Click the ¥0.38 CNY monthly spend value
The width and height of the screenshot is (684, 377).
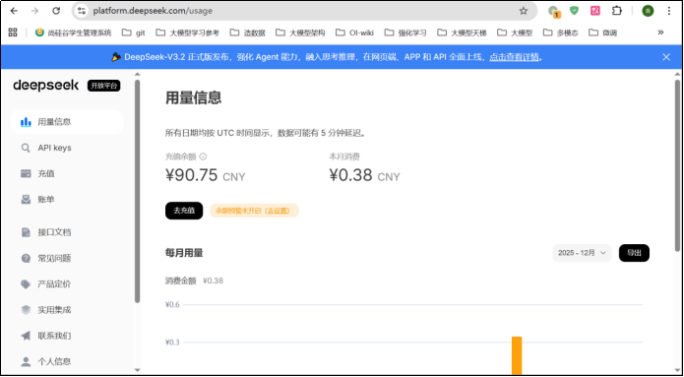click(x=364, y=175)
